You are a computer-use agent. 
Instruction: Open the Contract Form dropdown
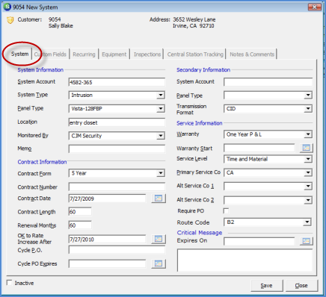click(161, 173)
